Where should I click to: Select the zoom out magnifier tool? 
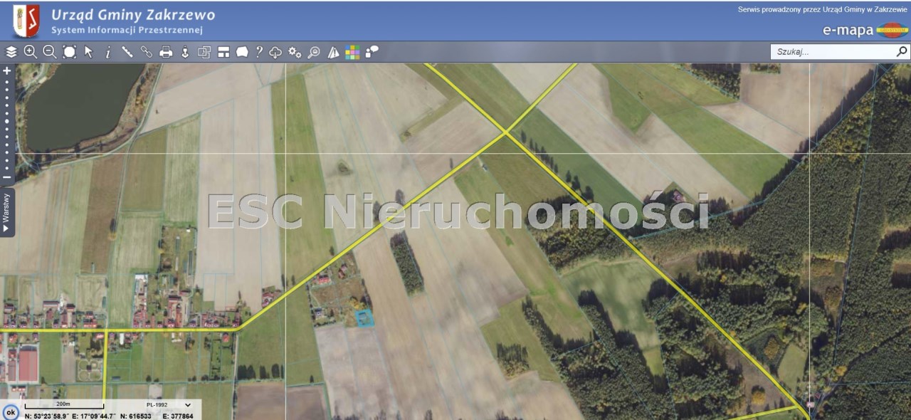tap(49, 52)
